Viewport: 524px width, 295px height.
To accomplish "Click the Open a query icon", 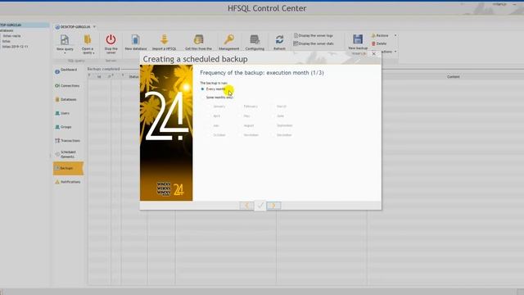I will tap(88, 39).
